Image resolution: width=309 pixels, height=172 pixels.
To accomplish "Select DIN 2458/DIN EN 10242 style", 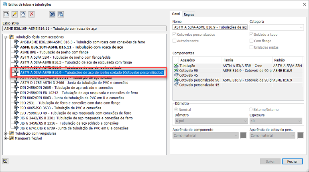I will point(79,93).
